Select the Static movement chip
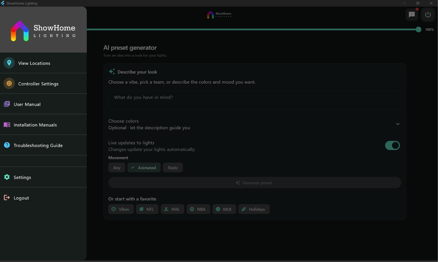The width and height of the screenshot is (438, 262). click(173, 167)
